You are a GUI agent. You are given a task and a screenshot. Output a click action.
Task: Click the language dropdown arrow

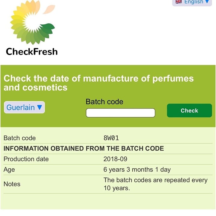[x=207, y=2]
